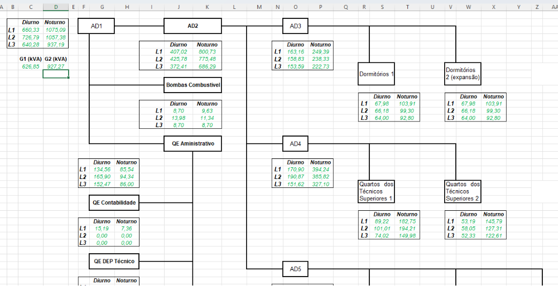558x290 pixels.
Task: Select the G1 (kVA) header cell
Action: 30,59
